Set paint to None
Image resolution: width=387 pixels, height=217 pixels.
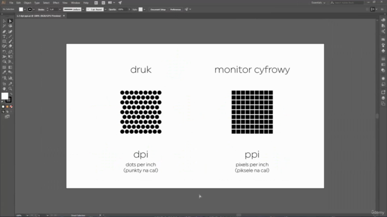click(x=11, y=107)
